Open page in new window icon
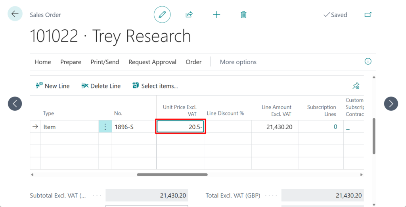The height and width of the screenshot is (207, 406). [x=368, y=15]
